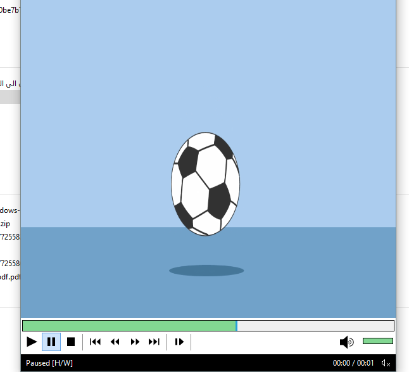Viewport: 409px width, 372px height.
Task: Mute audio using the speaker icon
Action: point(347,342)
